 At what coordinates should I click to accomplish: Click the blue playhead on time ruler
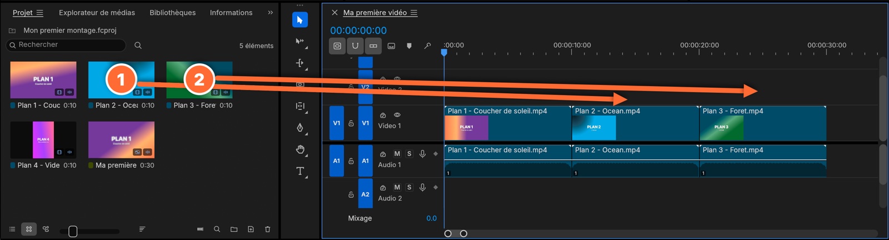[x=444, y=52]
